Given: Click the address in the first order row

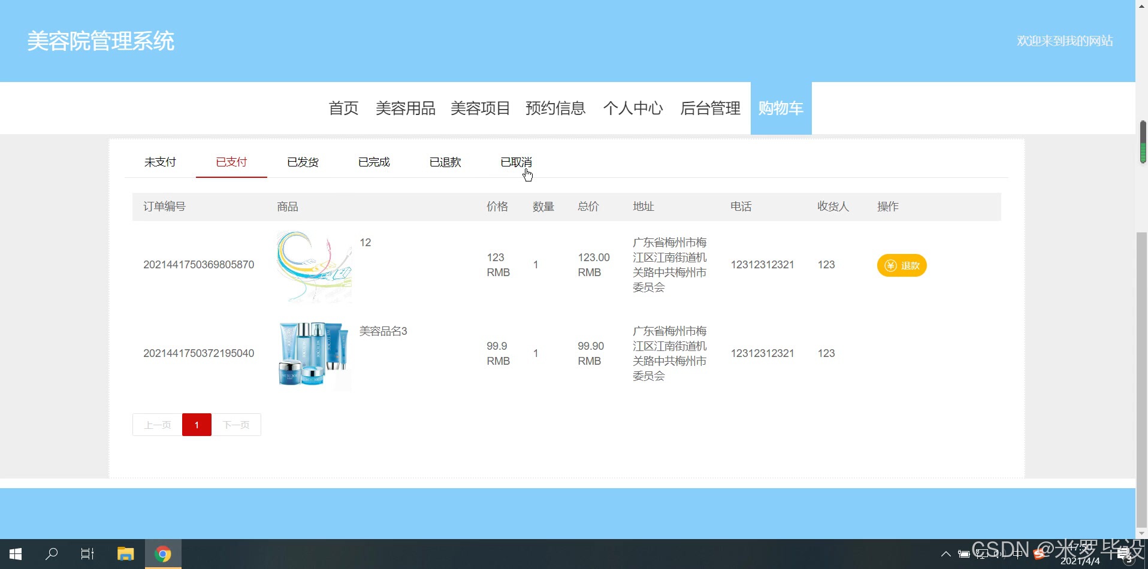Looking at the screenshot, I should pos(670,265).
